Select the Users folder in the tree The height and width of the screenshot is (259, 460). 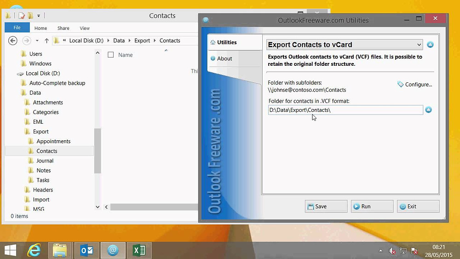click(35, 54)
